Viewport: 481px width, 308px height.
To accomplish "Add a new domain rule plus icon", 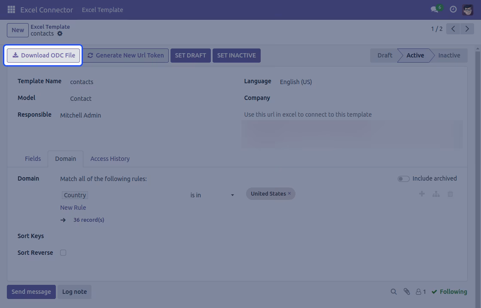I will 422,194.
